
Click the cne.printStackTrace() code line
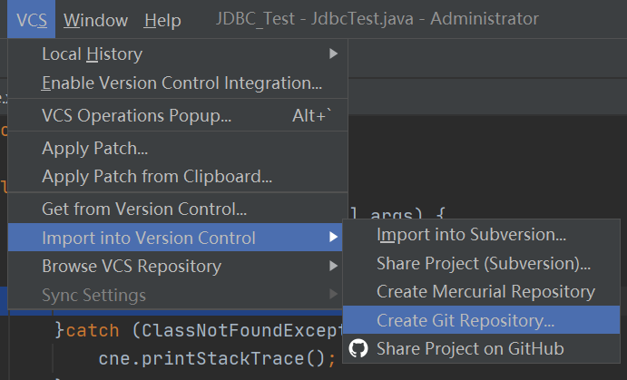[x=217, y=358]
